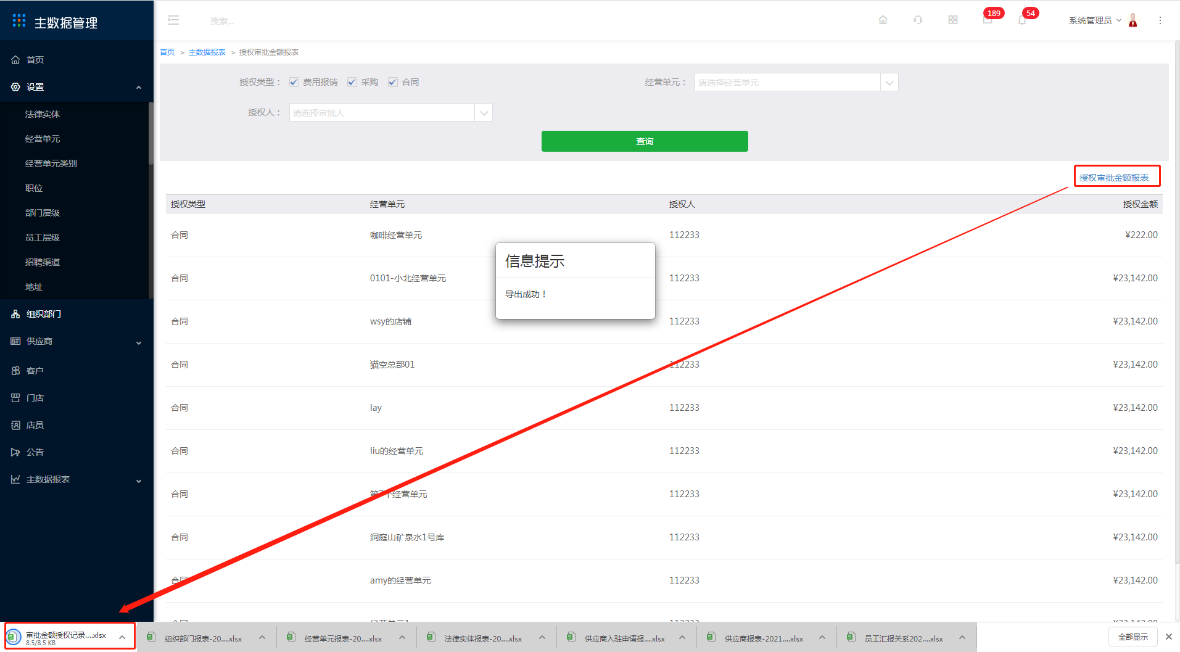
Task: Click the ¥222.00 amount cell
Action: tap(1141, 235)
